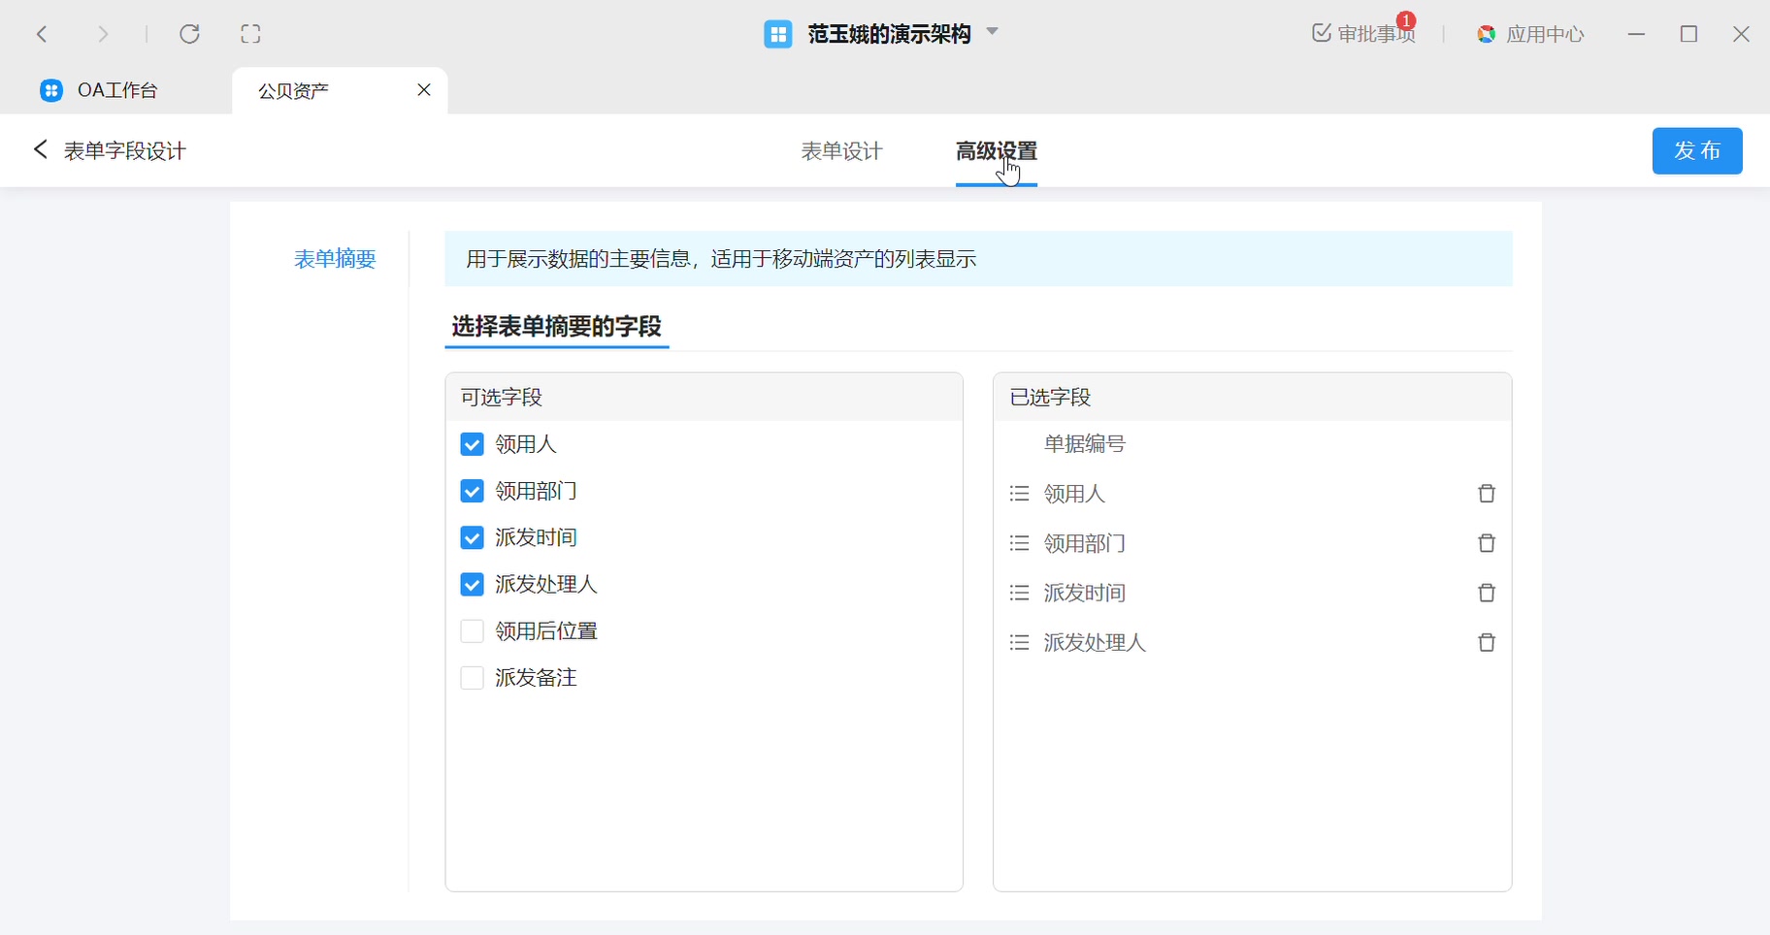Toggle the fullscreen frame icon
The image size is (1770, 935).
[250, 34]
